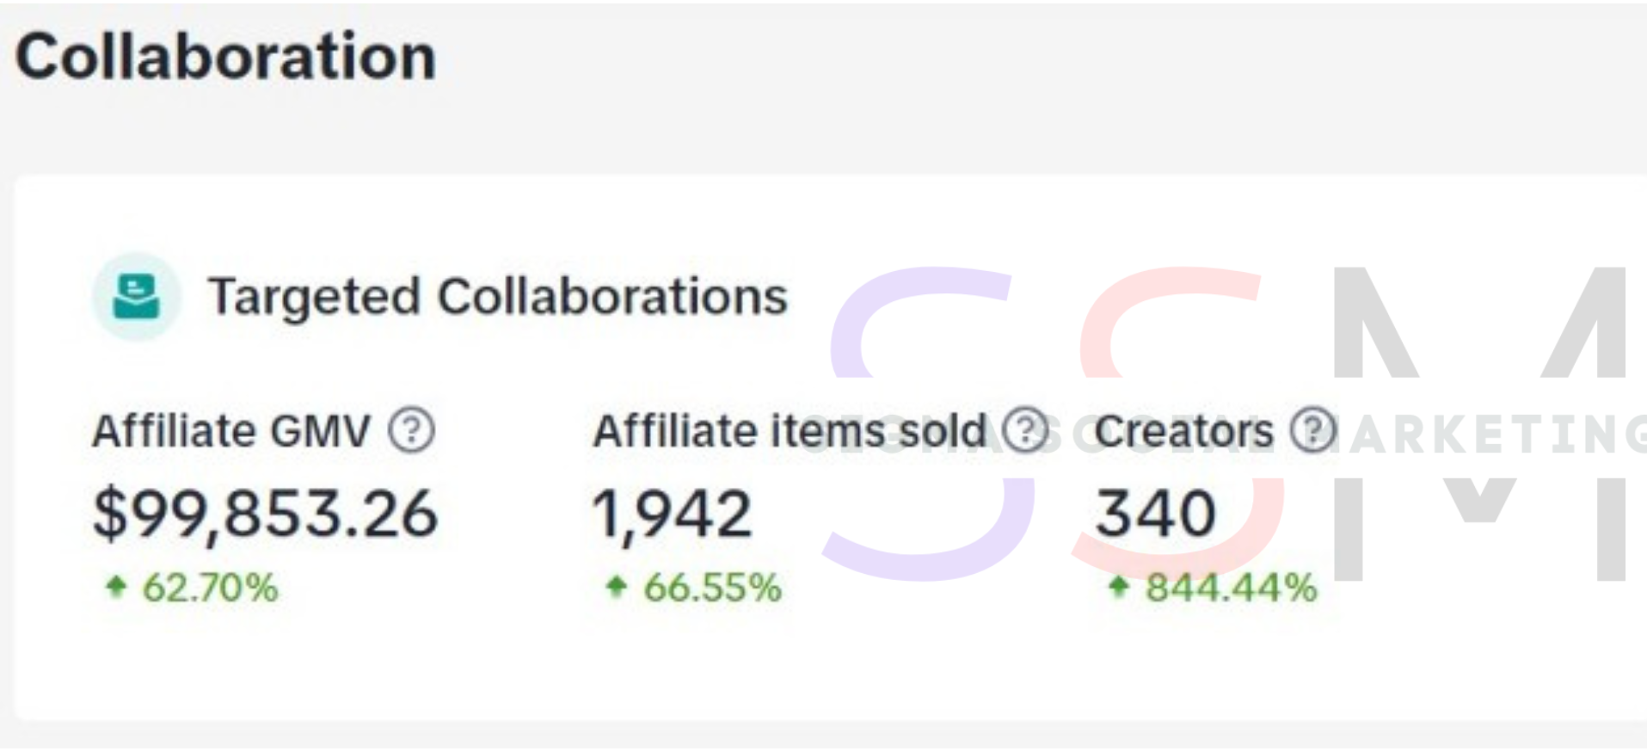Click green up arrow beside 66.55%
Viewport: 1647px width, 752px height.
click(x=616, y=587)
